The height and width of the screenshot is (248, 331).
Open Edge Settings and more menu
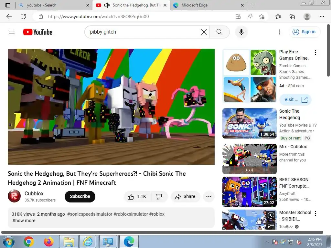tap(322, 16)
